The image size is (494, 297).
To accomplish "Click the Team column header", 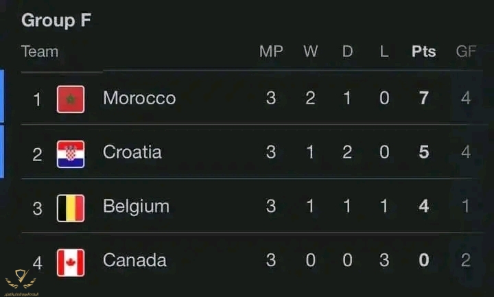I will (x=40, y=51).
